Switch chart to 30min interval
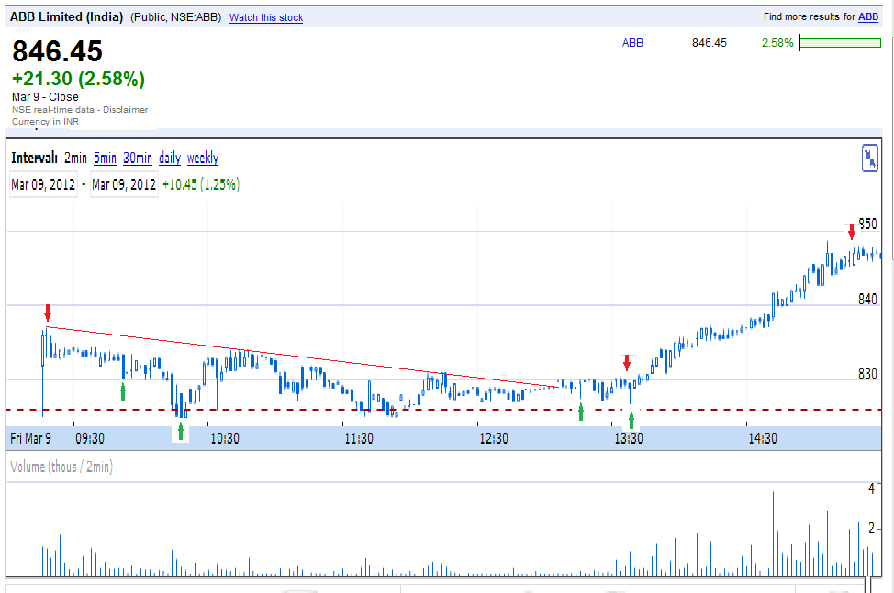 (x=138, y=158)
